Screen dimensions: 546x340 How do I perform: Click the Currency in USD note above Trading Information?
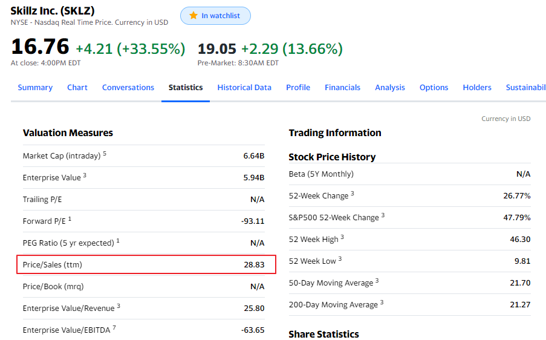click(x=506, y=119)
